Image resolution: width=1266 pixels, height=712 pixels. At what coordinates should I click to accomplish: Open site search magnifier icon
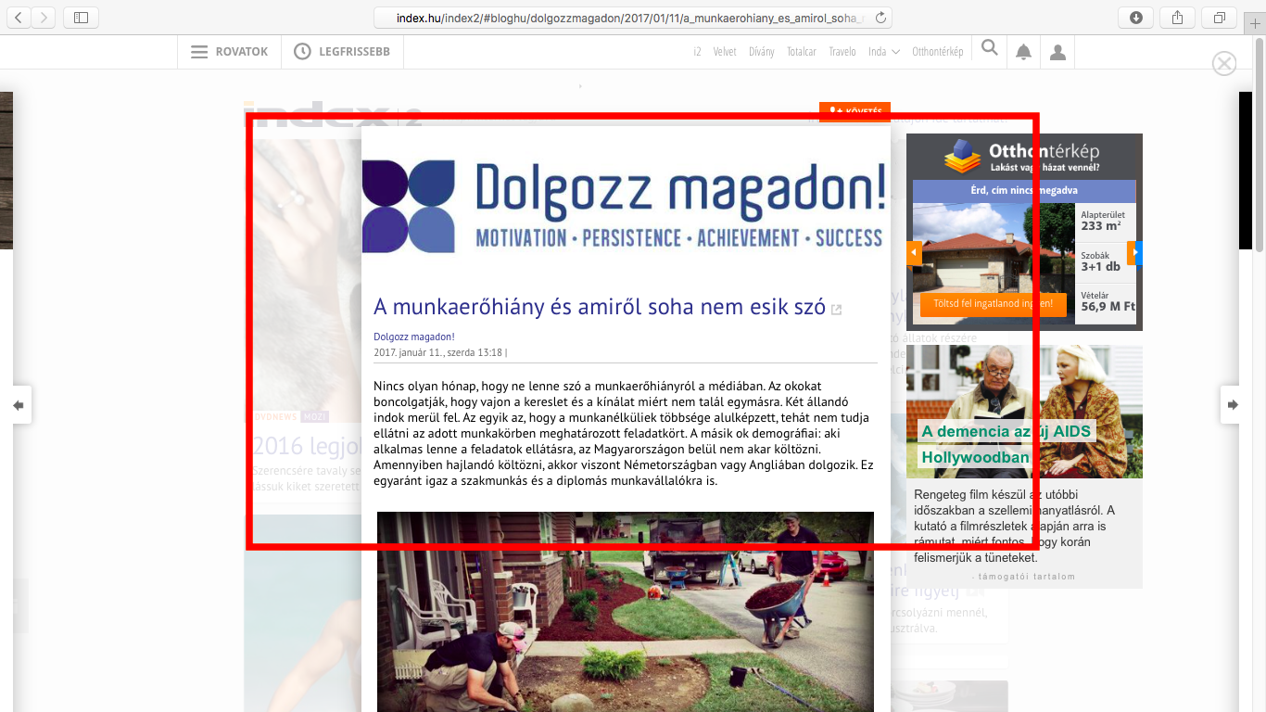tap(990, 48)
